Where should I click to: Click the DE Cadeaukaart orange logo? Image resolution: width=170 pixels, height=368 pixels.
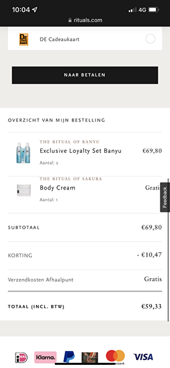coord(24,40)
